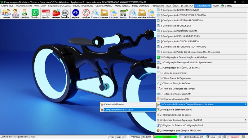Click the Fornece supplier icon
The image size is (248, 139).
click(x=15, y=13)
